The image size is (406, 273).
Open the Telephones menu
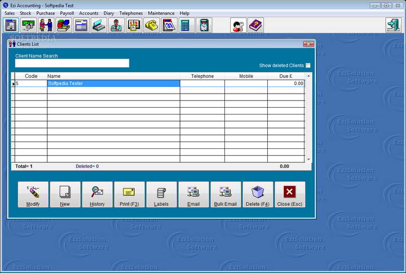(131, 13)
